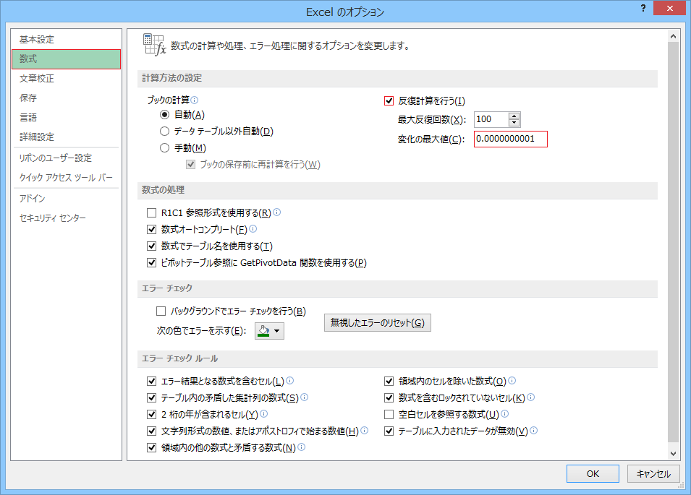Viewport: 691px width, 495px height.
Task: Open 基本設定 category
Action: (66, 39)
